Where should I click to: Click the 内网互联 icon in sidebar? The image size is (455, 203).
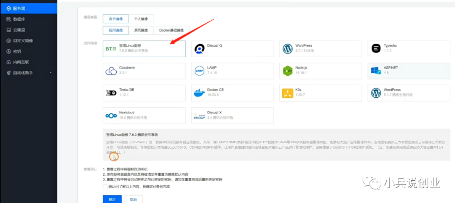tap(8, 62)
